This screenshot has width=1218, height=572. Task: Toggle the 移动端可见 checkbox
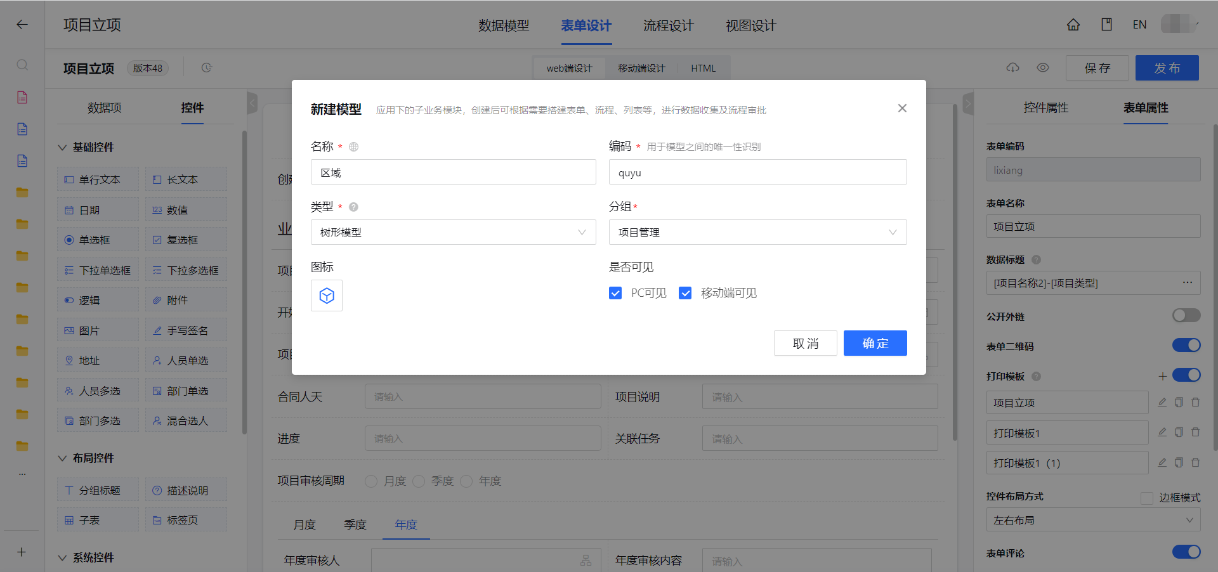point(685,293)
